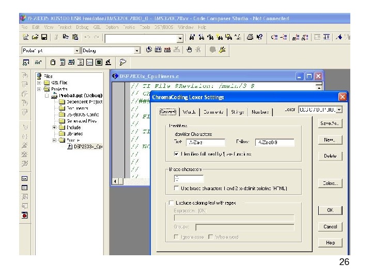Image resolution: width=372 pixels, height=279 pixels.
Task: Click the Colors button
Action: pos(330,183)
